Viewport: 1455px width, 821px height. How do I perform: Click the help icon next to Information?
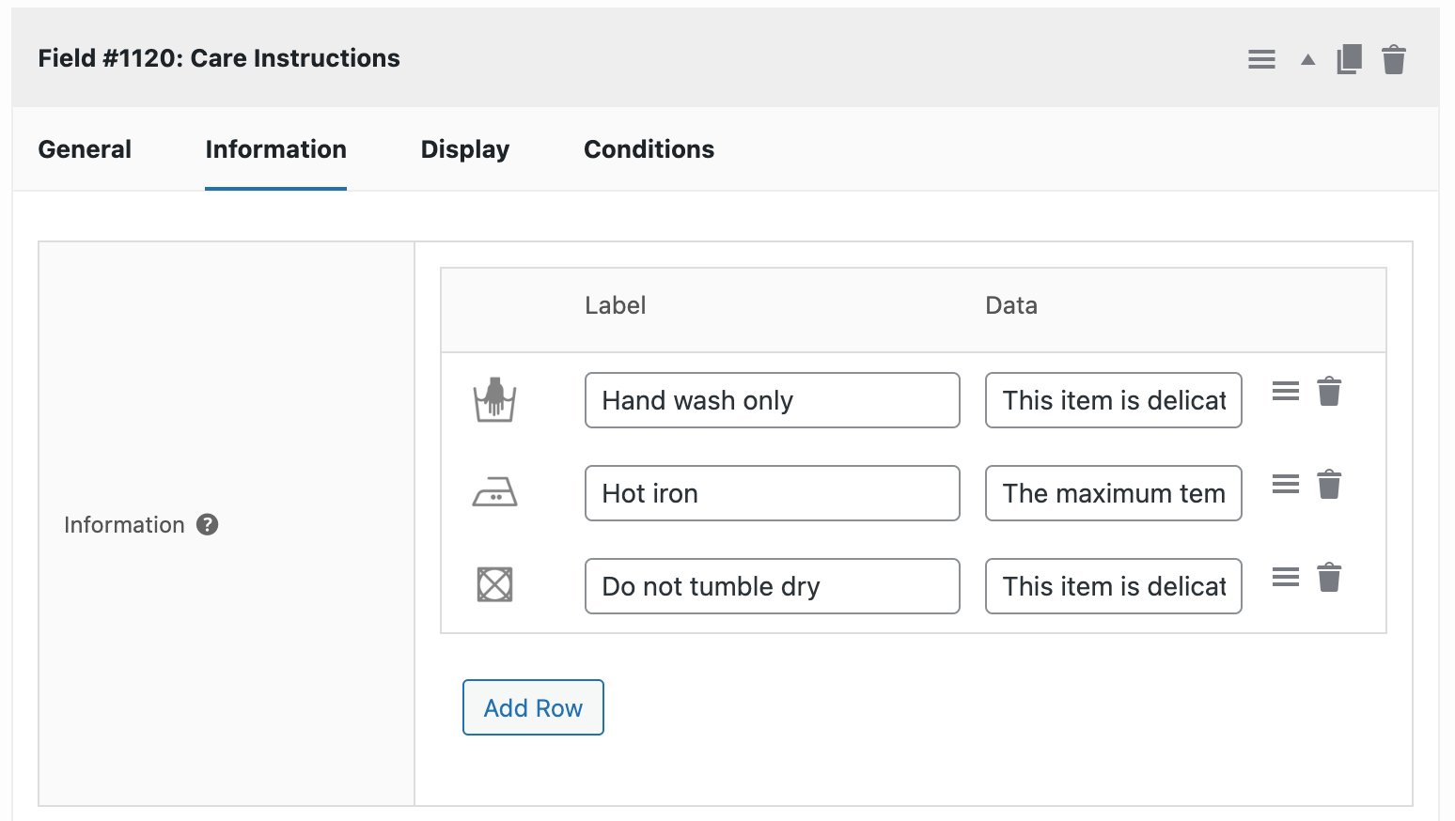coord(209,524)
